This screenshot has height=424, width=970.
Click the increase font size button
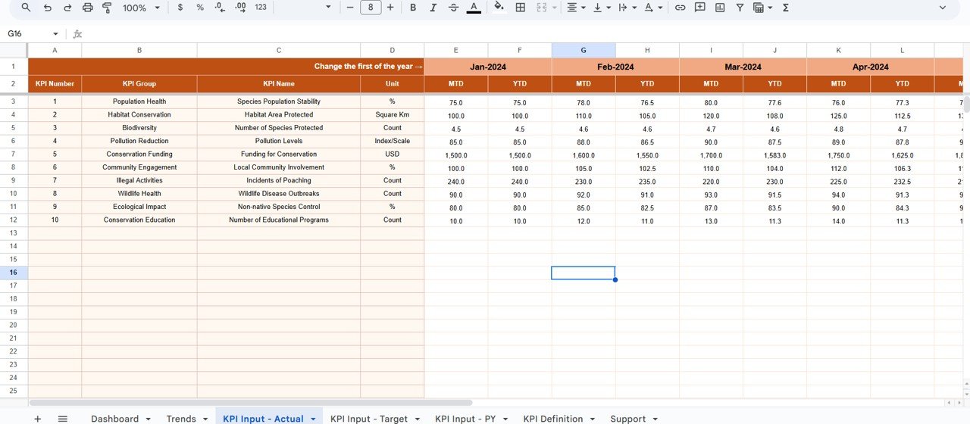[390, 8]
